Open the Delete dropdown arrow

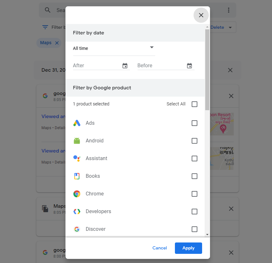click(230, 27)
